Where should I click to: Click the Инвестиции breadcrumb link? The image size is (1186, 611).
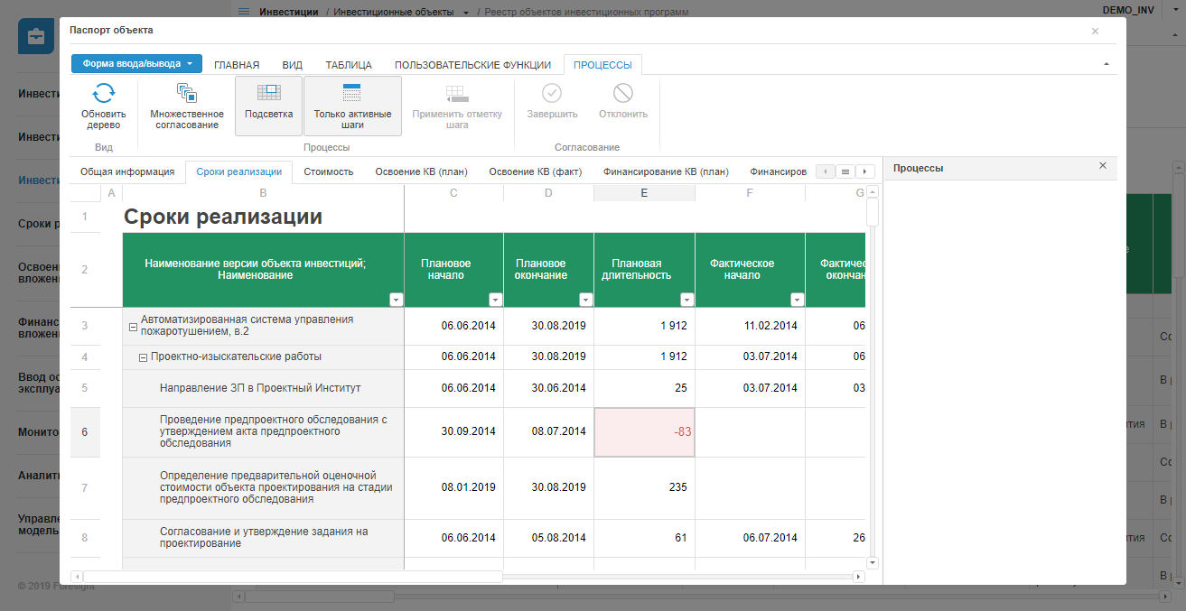point(288,12)
